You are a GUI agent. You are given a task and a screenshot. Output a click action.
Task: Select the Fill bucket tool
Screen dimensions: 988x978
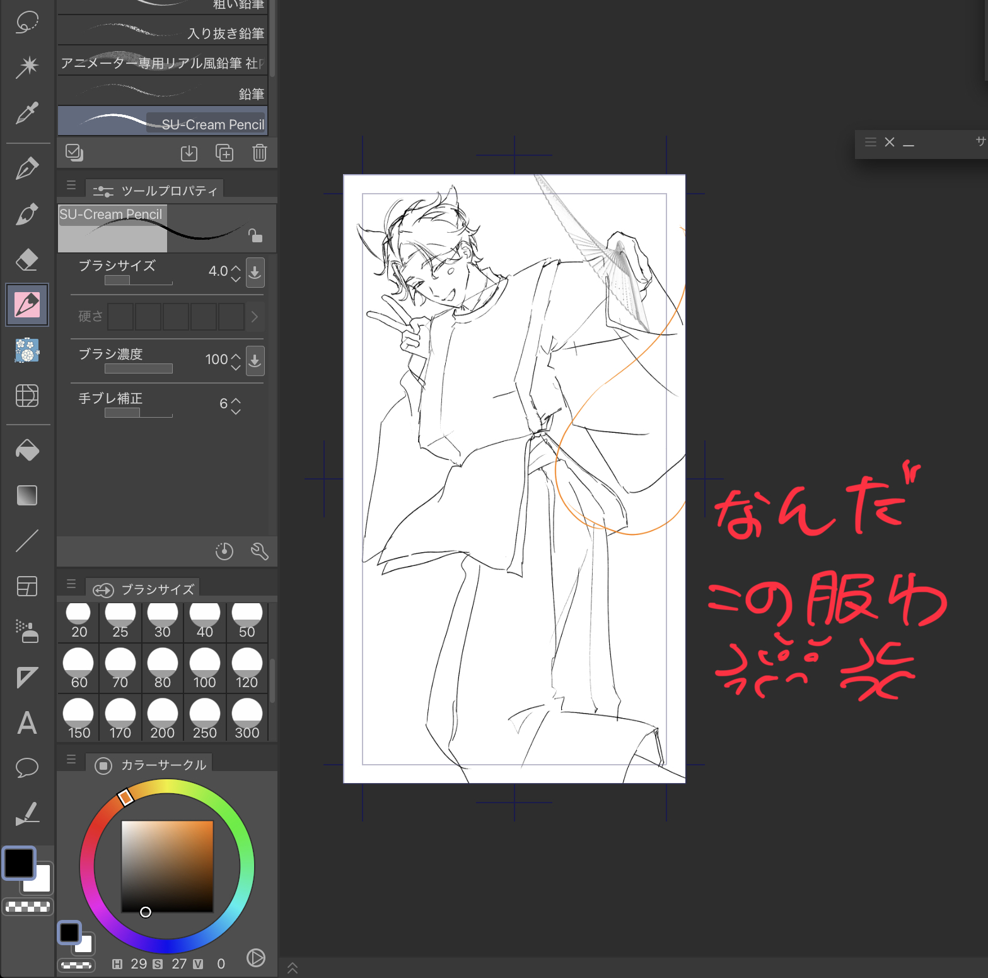(x=26, y=450)
